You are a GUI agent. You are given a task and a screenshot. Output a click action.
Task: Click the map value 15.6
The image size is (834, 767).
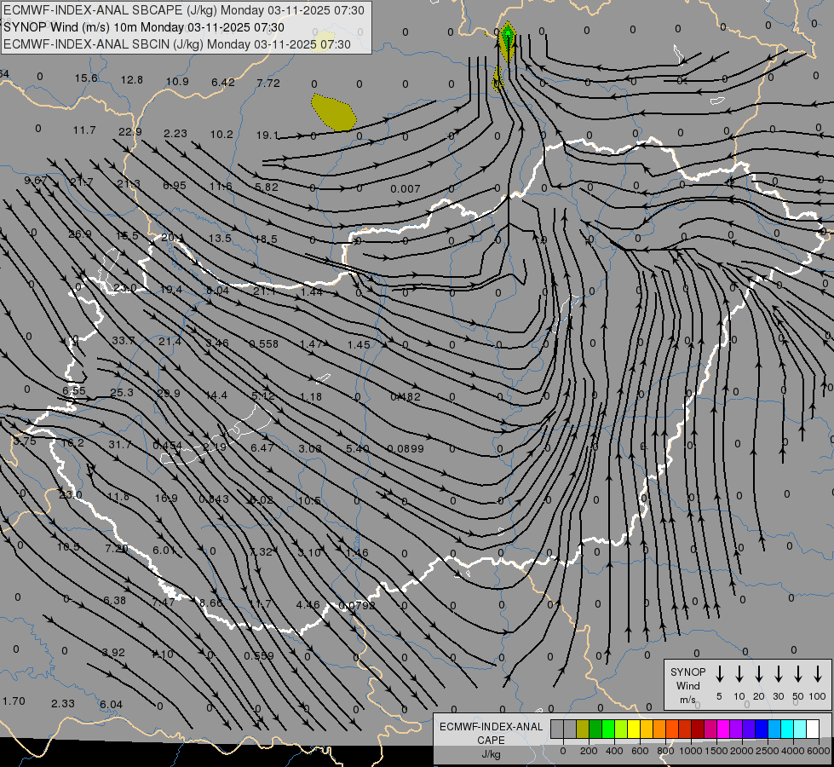pos(86,78)
